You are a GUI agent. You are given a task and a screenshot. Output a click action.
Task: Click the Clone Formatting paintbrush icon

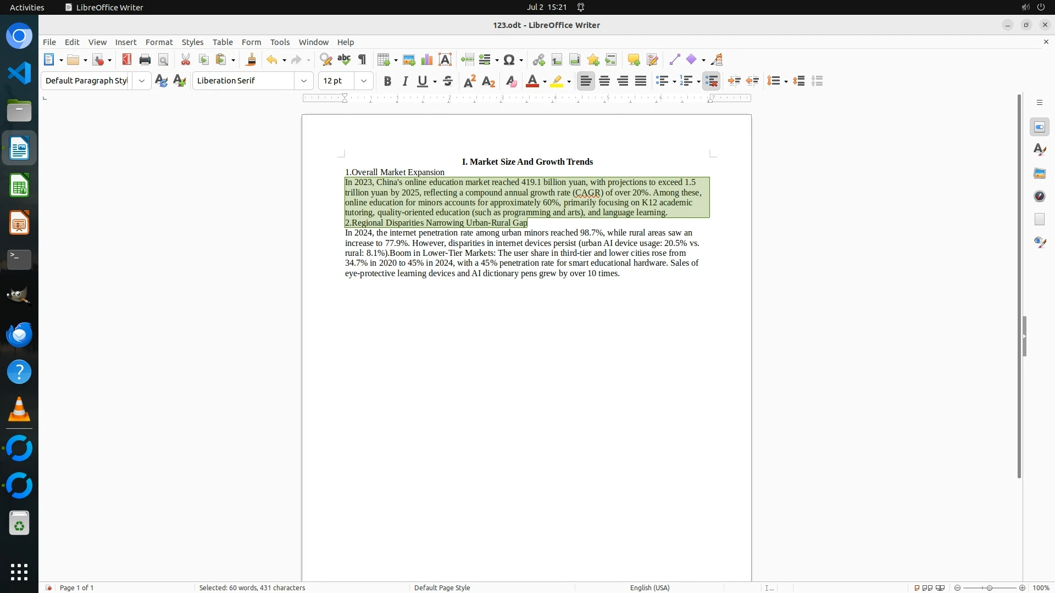point(251,60)
